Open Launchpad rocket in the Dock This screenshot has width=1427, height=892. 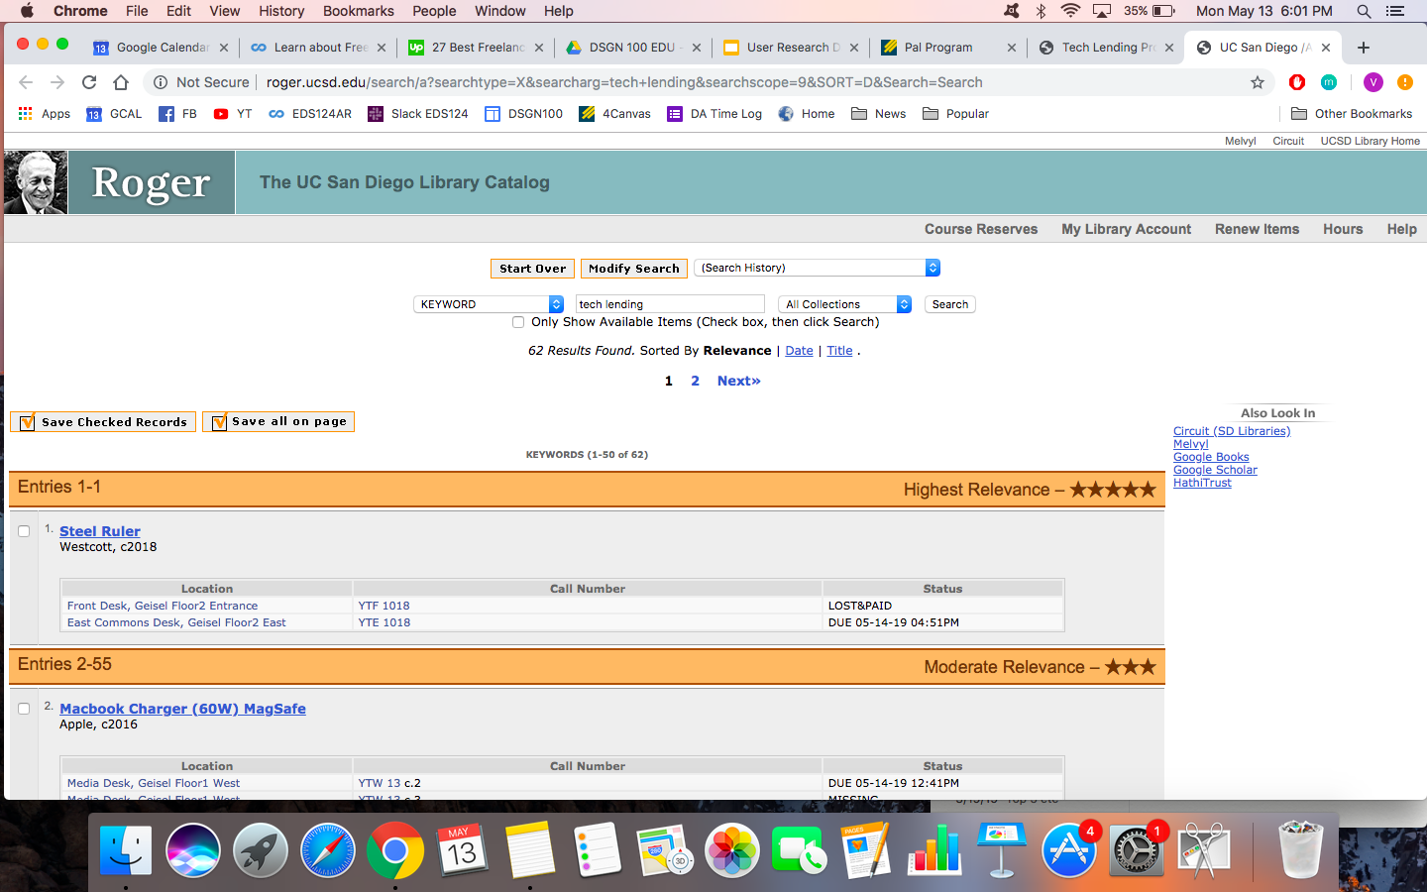[261, 850]
